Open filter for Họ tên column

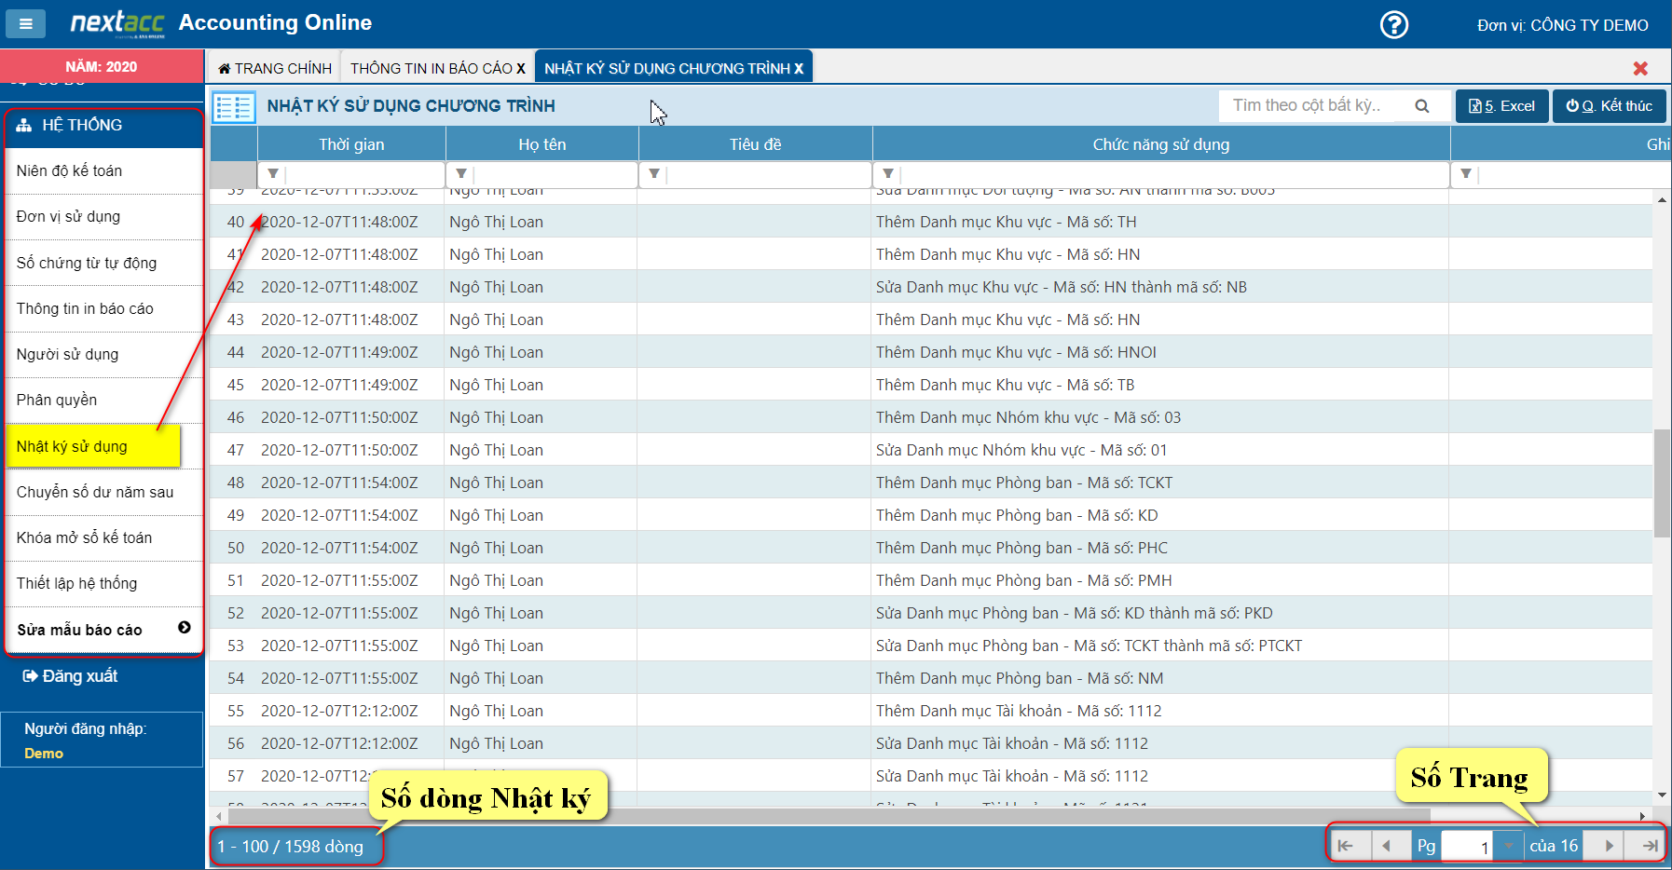pyautogui.click(x=461, y=174)
